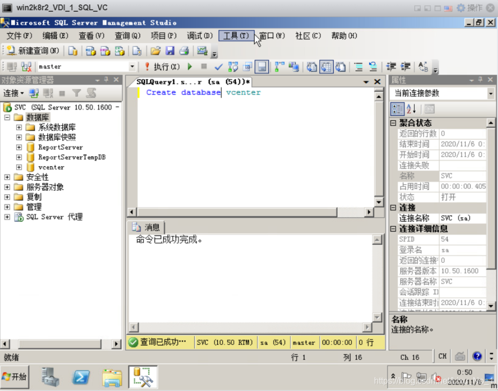The image size is (498, 391).
Task: Click Display Estimated Execution Plan icon
Action: click(x=233, y=67)
